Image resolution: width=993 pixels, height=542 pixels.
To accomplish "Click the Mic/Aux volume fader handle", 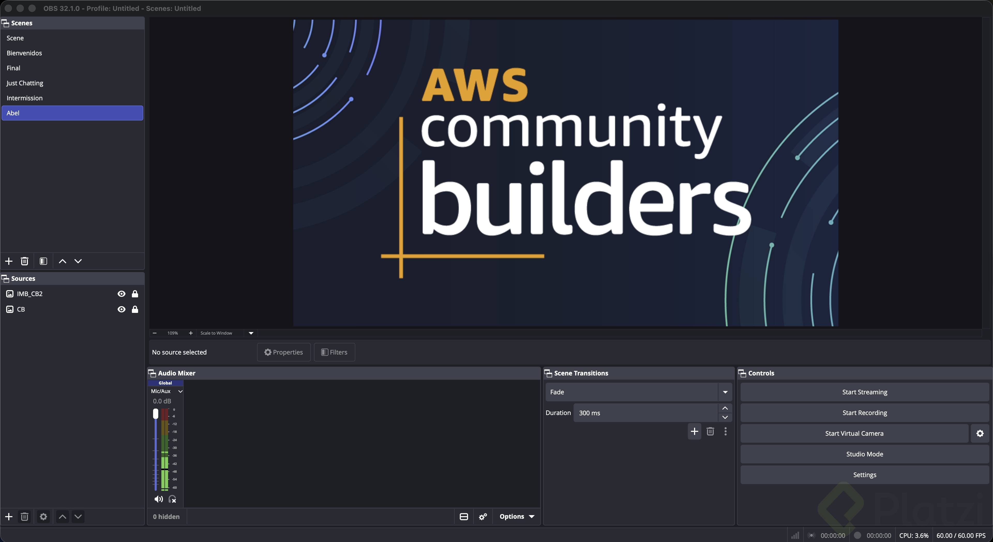I will (155, 414).
